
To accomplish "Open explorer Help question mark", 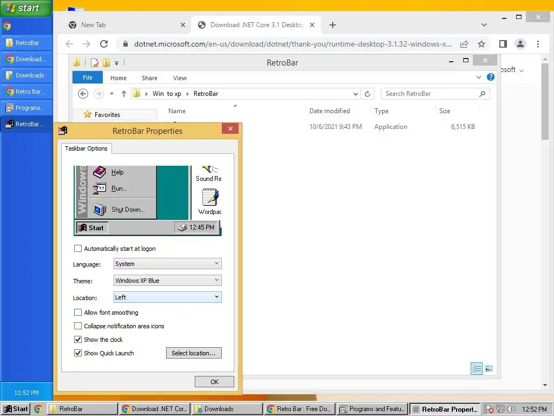I will pos(490,77).
